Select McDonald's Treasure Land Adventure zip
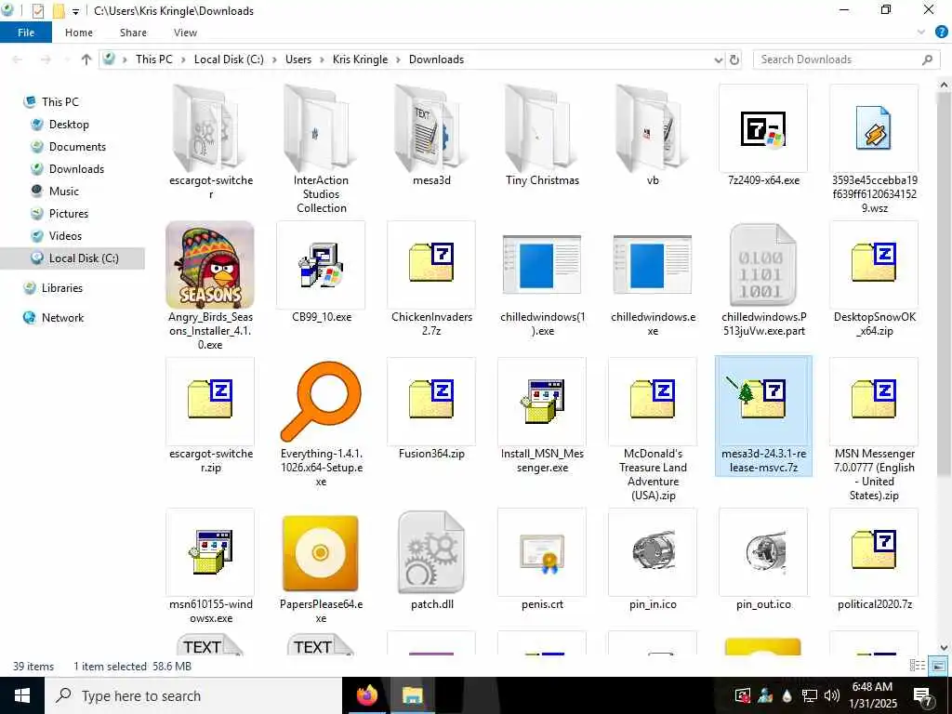 click(653, 430)
